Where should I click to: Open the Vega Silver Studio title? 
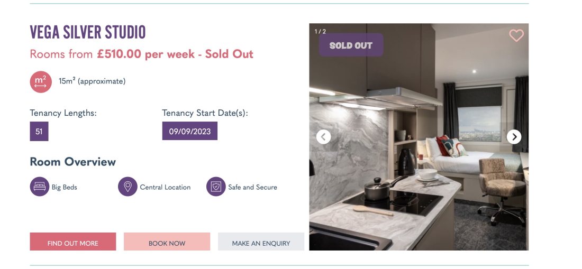(x=88, y=33)
